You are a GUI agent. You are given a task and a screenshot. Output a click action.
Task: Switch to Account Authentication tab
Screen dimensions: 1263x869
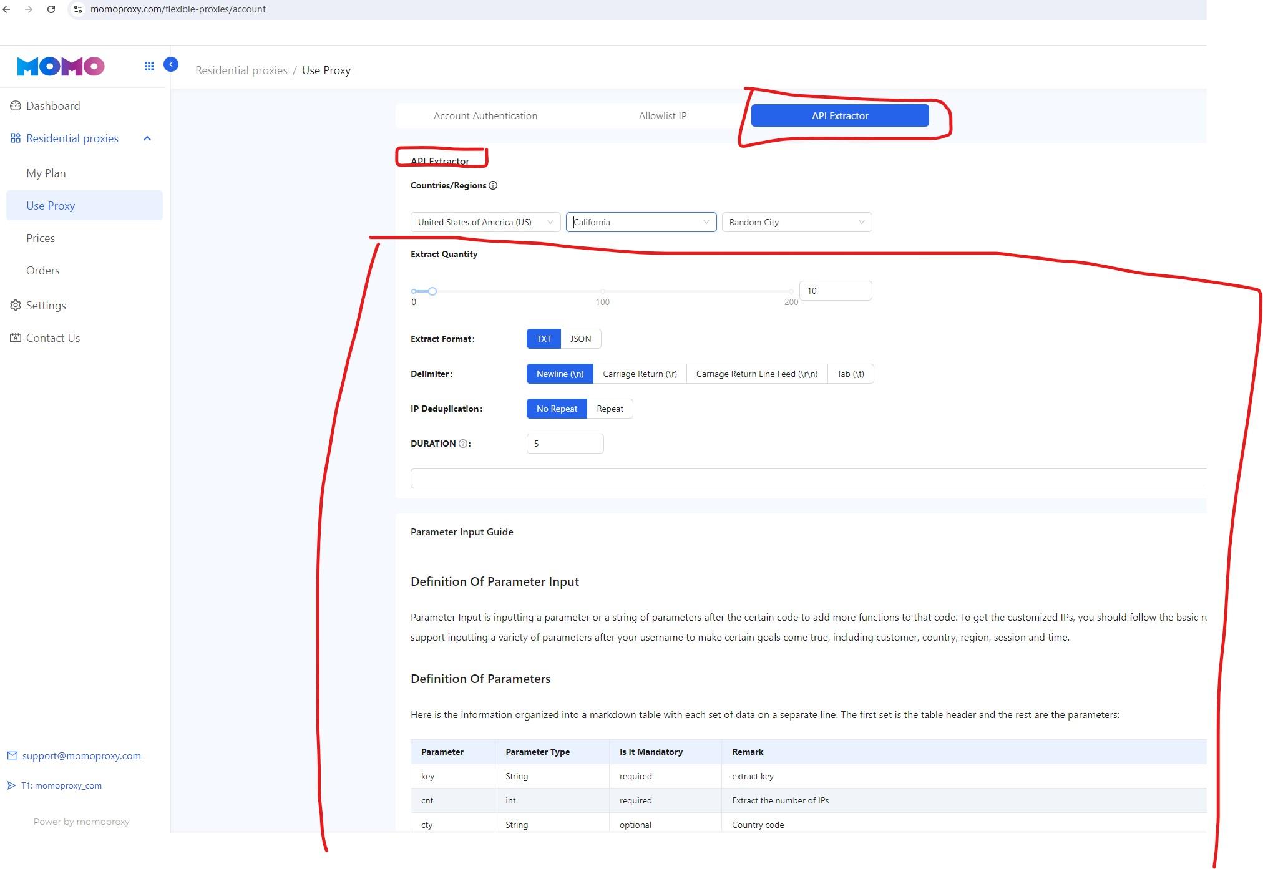(485, 116)
